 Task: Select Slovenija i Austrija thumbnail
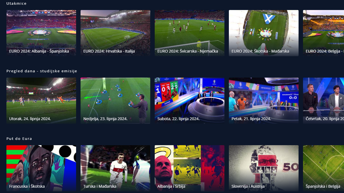pos(264,168)
